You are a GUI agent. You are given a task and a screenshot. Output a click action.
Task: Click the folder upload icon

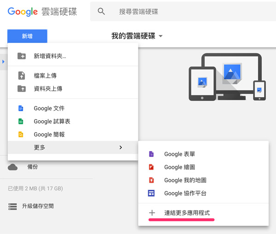click(21, 88)
